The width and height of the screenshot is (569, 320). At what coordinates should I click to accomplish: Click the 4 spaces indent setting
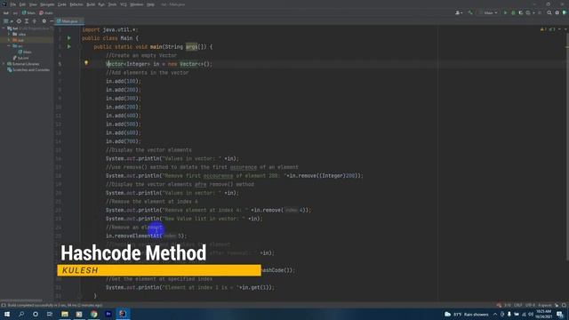545,306
